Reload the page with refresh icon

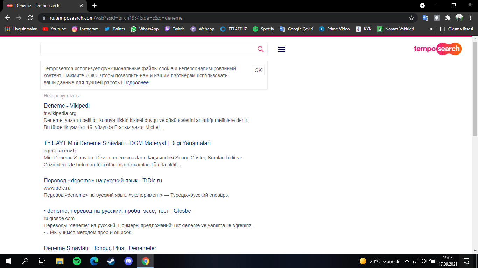pyautogui.click(x=30, y=18)
